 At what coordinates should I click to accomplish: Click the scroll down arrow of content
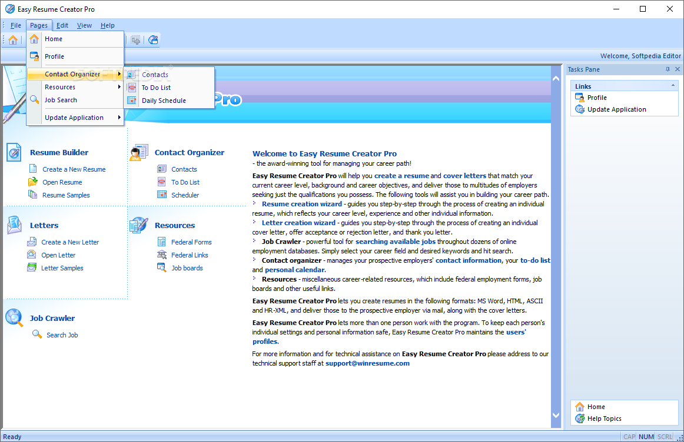(x=556, y=415)
